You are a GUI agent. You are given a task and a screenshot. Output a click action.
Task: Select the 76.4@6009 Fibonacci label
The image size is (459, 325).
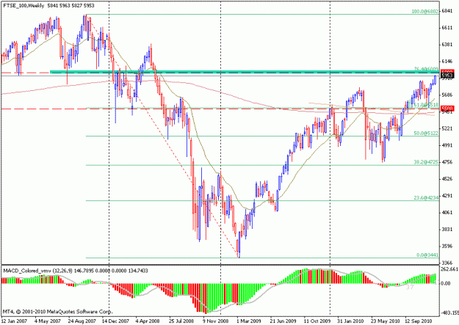[426, 69]
